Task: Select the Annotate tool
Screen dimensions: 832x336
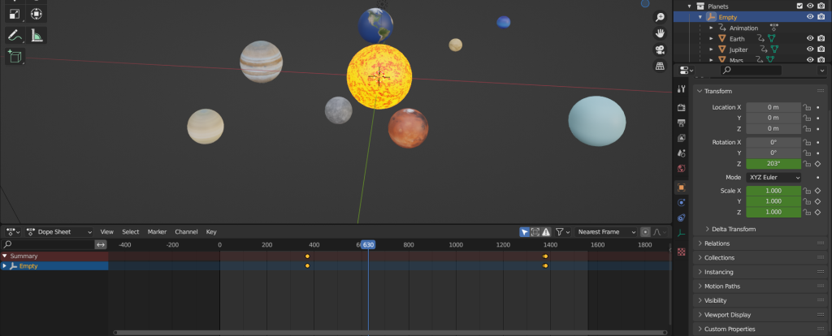Action: (15, 35)
